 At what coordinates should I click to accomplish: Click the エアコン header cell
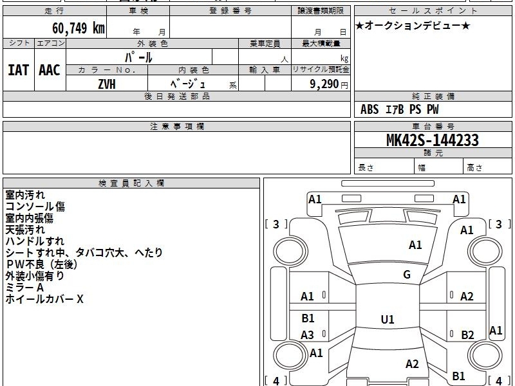click(x=50, y=43)
